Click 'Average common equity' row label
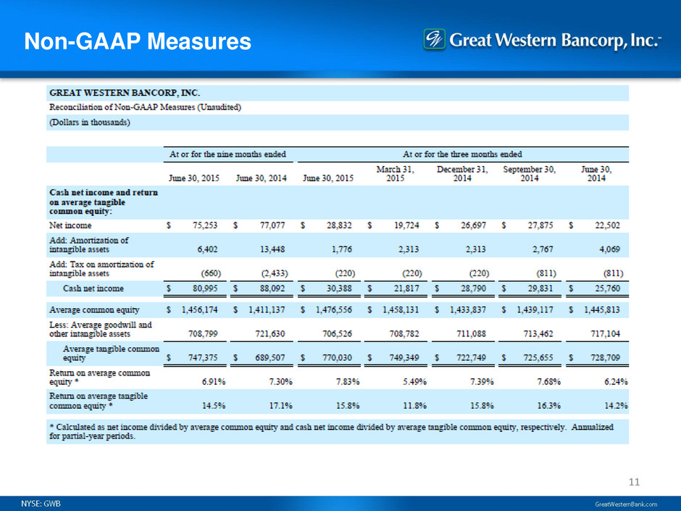The height and width of the screenshot is (511, 681). [x=94, y=310]
